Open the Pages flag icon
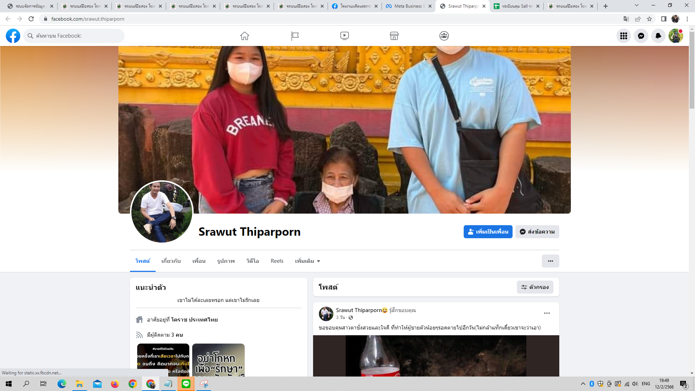The image size is (695, 391). tap(295, 36)
